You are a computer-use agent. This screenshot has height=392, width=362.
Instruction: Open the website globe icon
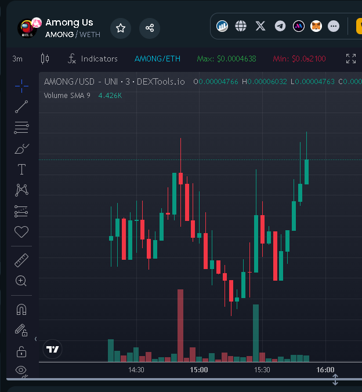click(241, 26)
